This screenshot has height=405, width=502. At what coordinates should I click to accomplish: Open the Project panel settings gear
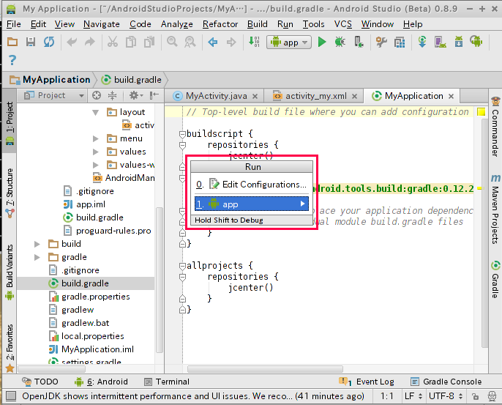136,95
